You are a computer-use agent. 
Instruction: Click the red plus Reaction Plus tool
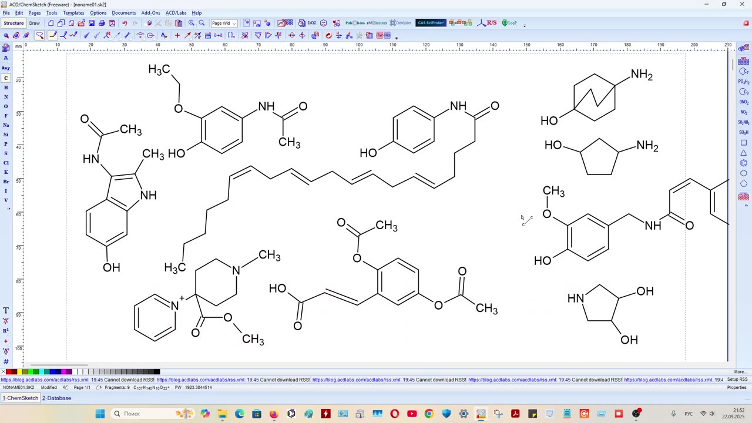tap(177, 35)
